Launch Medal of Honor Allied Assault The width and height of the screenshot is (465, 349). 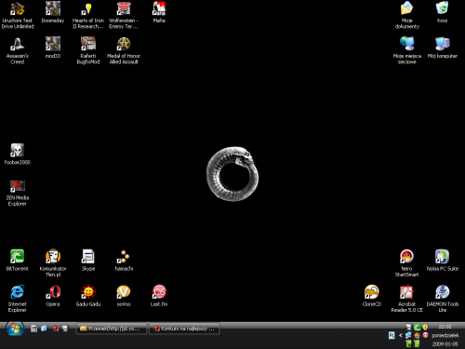(x=124, y=50)
